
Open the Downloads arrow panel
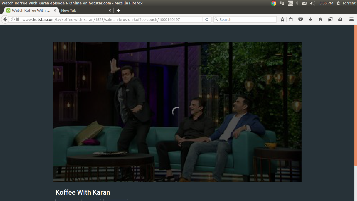point(310,19)
